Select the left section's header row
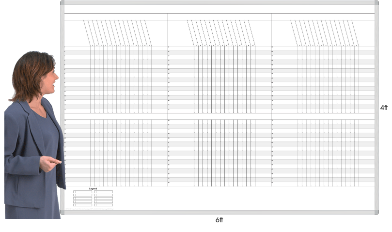The image size is (392, 232). click(116, 16)
